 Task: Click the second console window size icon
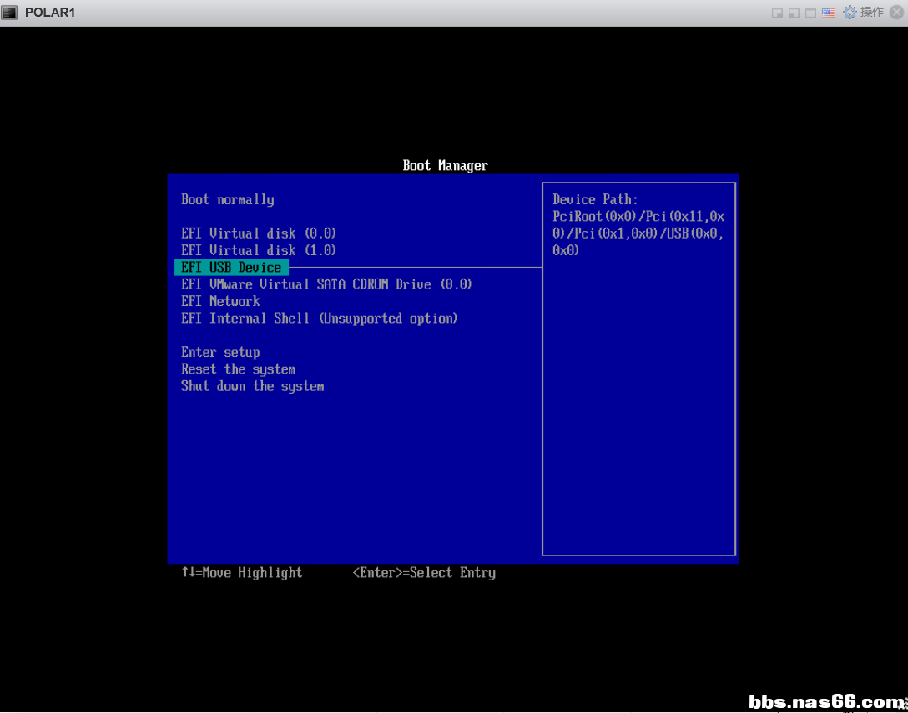(793, 13)
